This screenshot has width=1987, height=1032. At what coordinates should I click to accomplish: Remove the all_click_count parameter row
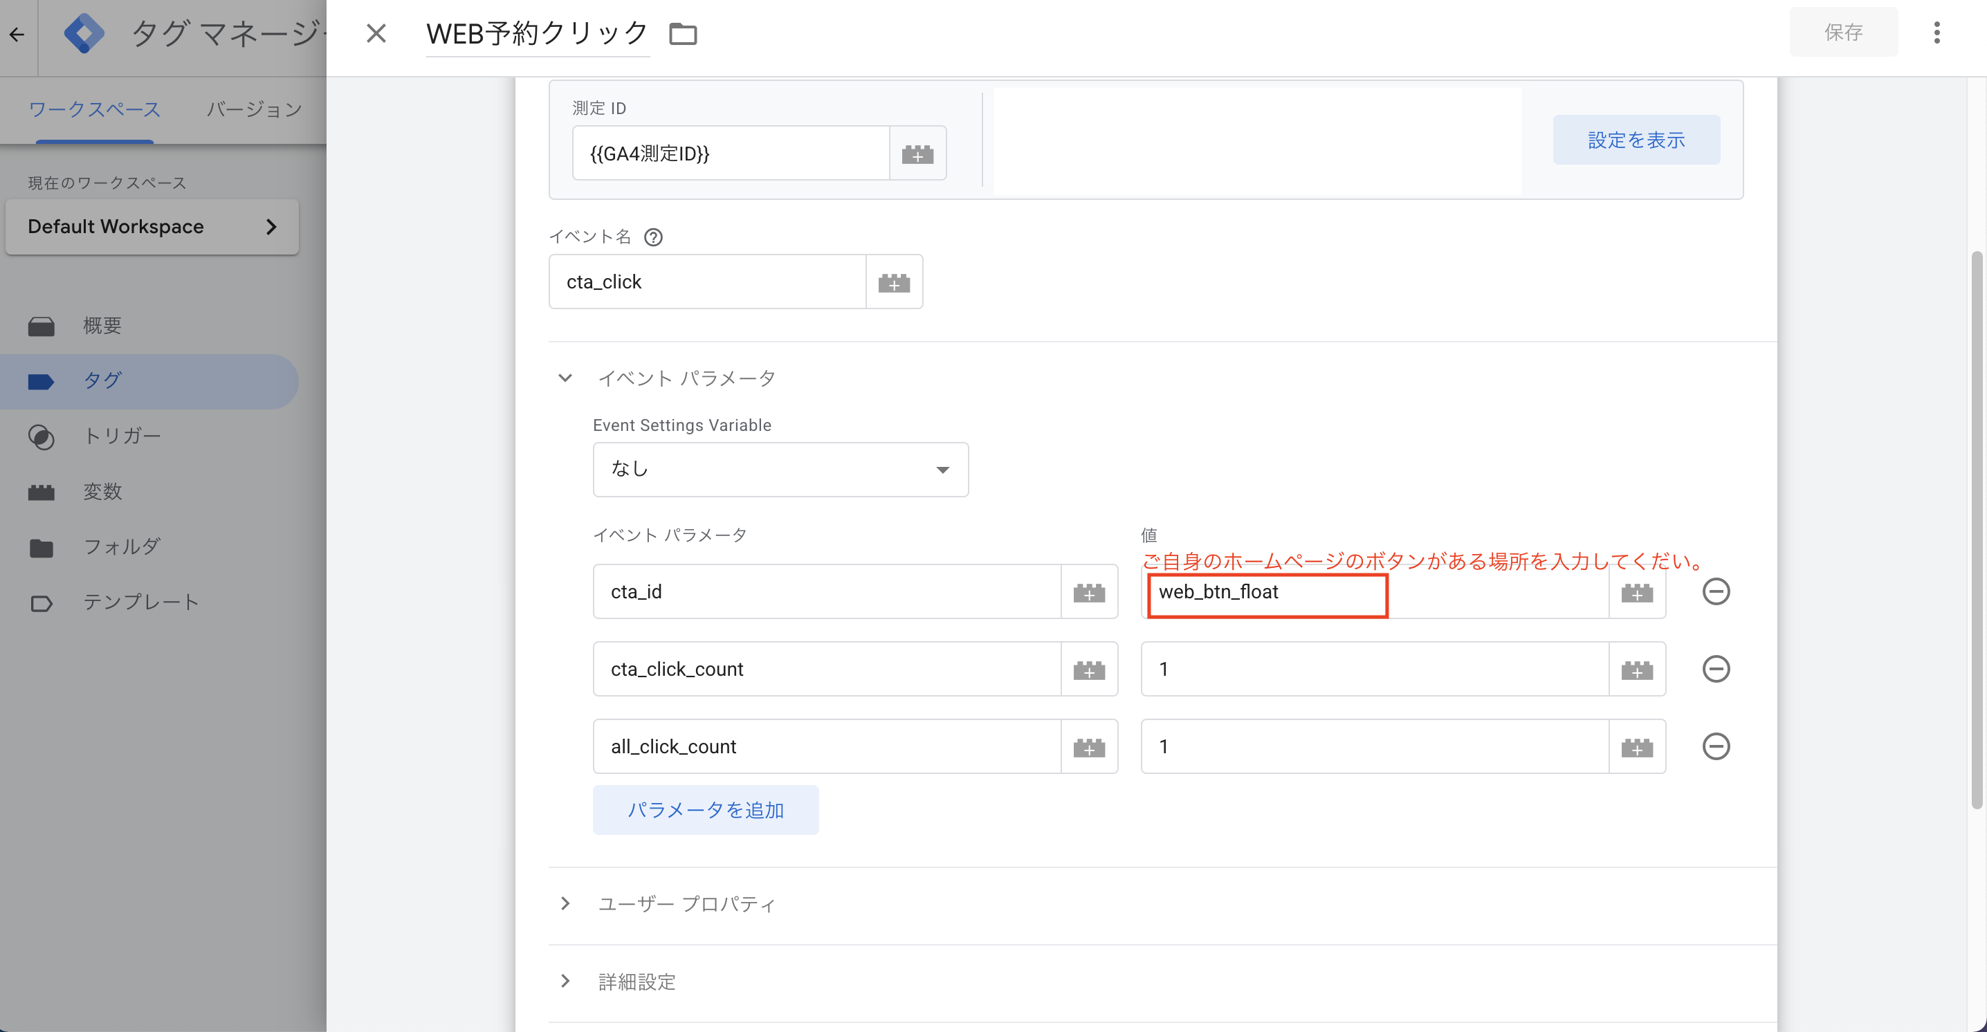pos(1716,746)
